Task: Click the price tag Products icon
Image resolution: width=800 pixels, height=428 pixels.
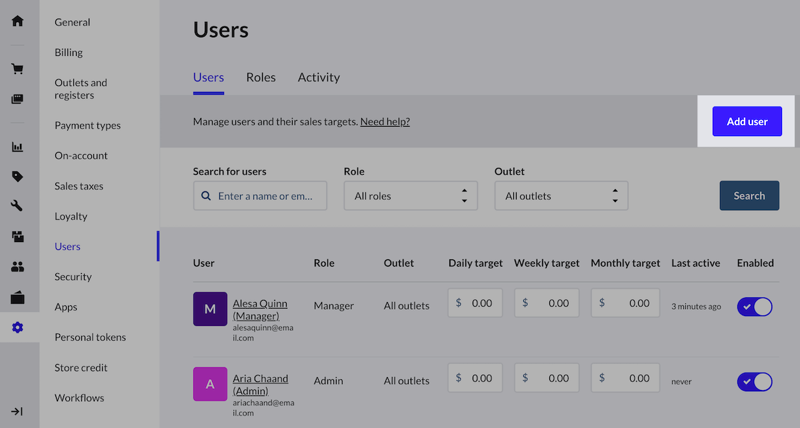Action: click(x=18, y=177)
